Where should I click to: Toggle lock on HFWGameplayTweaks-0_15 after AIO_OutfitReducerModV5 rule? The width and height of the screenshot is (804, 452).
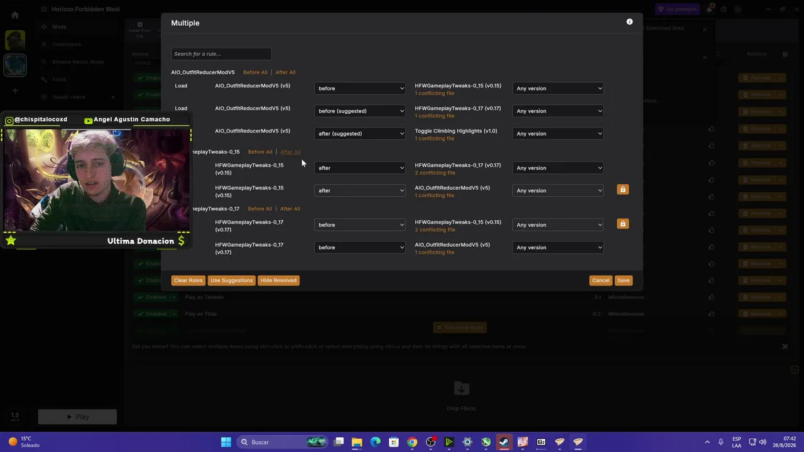pyautogui.click(x=622, y=190)
